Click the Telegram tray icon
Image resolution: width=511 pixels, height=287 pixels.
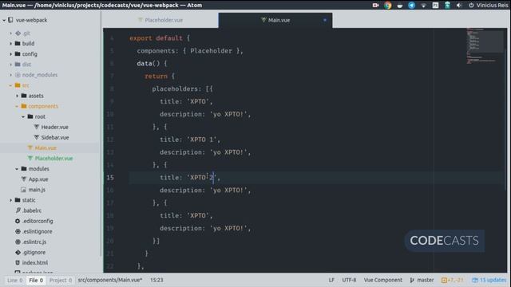[x=412, y=6]
